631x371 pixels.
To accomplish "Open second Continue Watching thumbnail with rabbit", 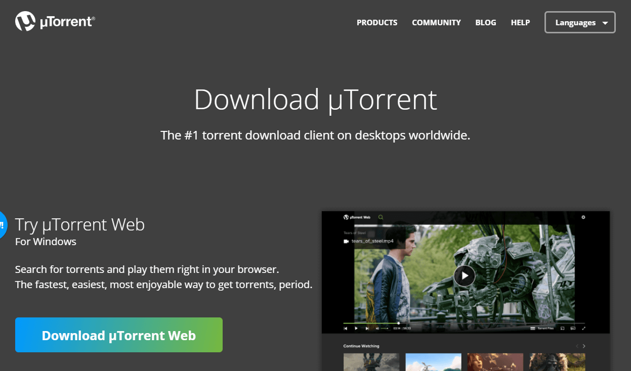I will (433, 362).
